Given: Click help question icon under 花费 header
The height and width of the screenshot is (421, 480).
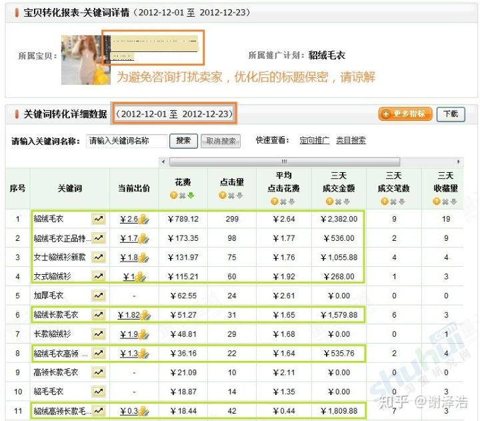Looking at the screenshot, I should tap(173, 195).
